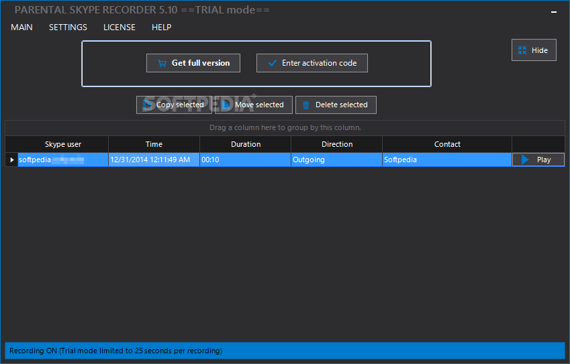Screen dimensions: 570x364
Task: Sort by Skype user column header
Action: (63, 144)
